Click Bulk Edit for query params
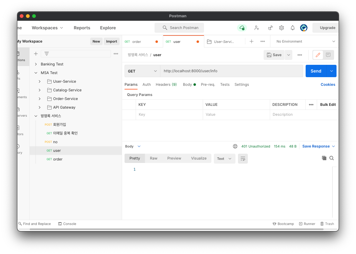 pyautogui.click(x=328, y=105)
